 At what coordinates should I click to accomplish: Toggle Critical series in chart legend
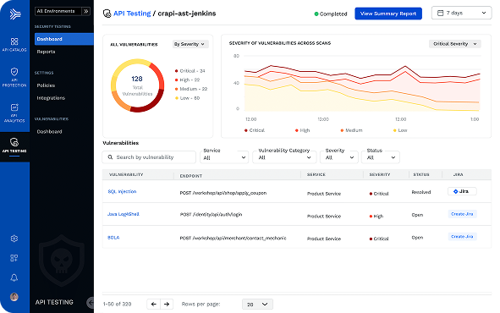pyautogui.click(x=255, y=130)
